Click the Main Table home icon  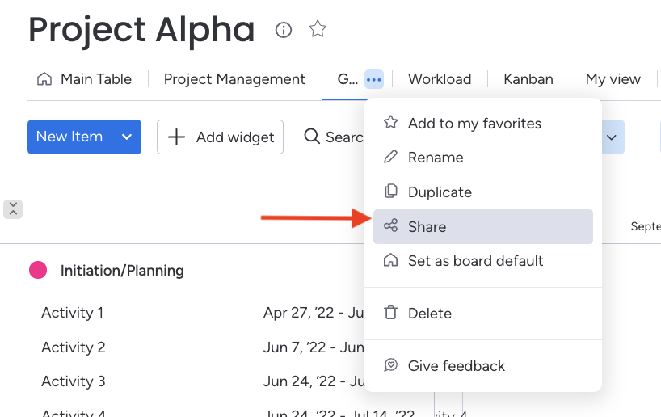click(44, 79)
